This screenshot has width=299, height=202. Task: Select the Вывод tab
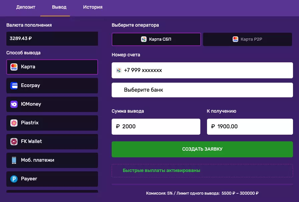point(59,7)
